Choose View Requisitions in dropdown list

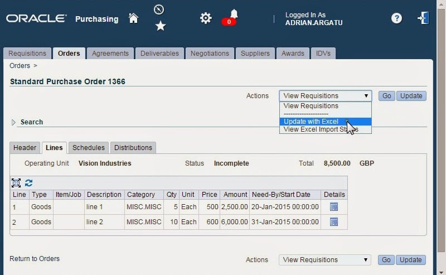326,106
